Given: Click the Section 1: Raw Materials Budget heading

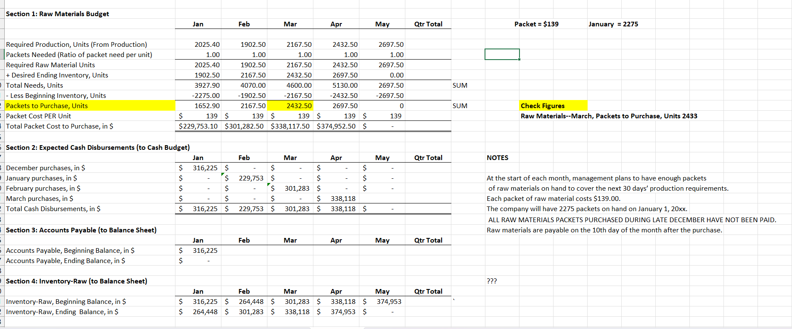Looking at the screenshot, I should coord(57,14).
